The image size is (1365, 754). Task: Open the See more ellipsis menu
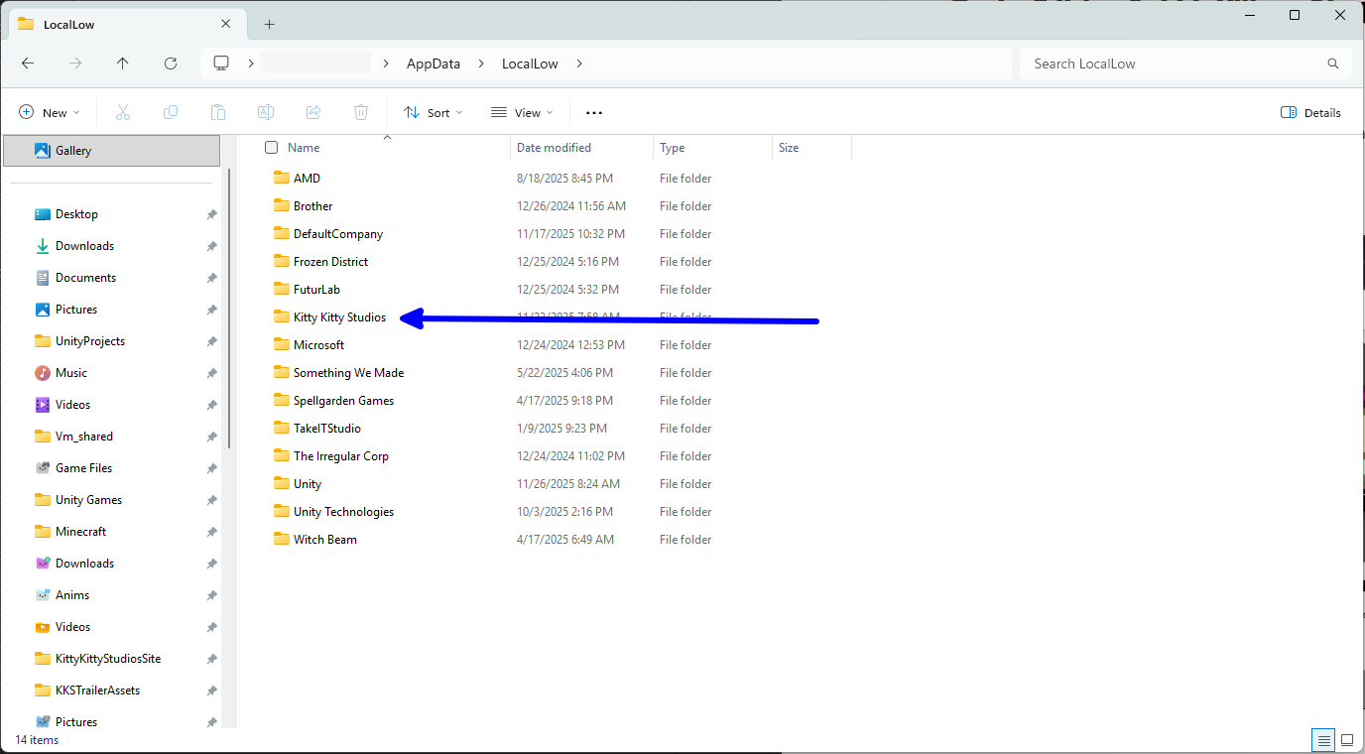[x=594, y=113]
